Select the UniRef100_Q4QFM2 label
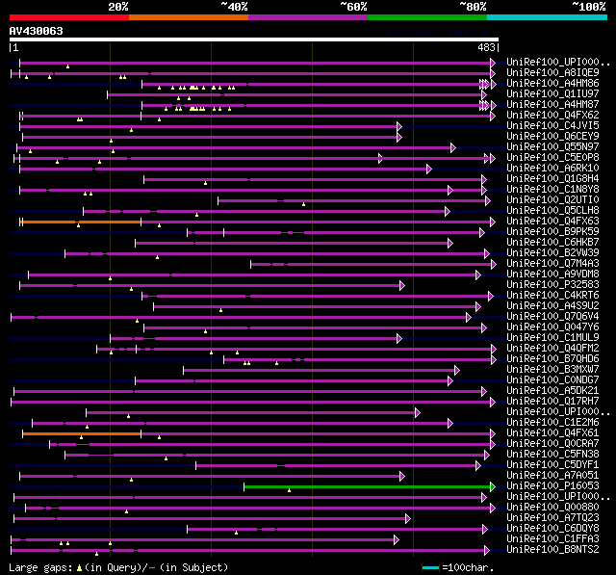This screenshot has width=616, height=575. click(x=552, y=349)
